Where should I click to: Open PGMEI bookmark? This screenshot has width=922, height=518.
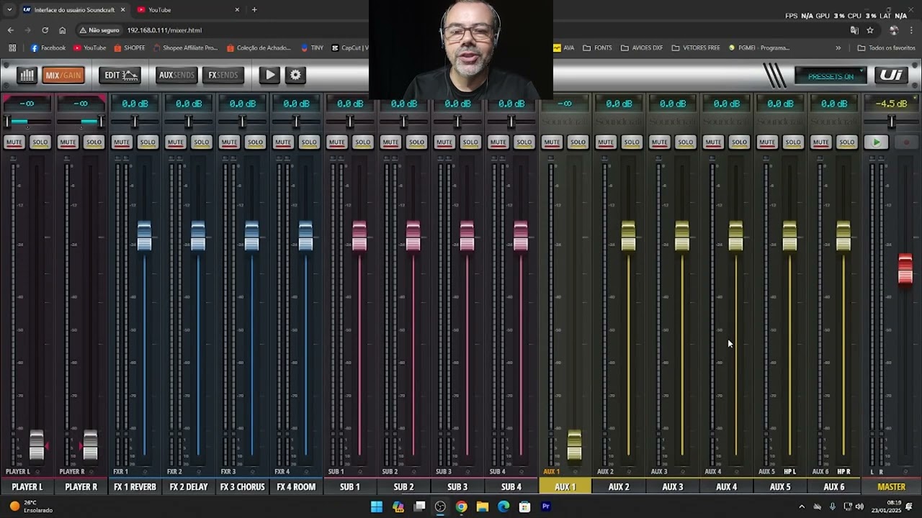tap(758, 48)
